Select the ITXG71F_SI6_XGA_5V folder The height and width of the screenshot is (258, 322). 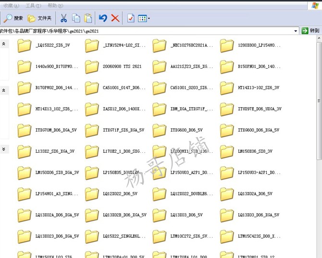[114, 130]
